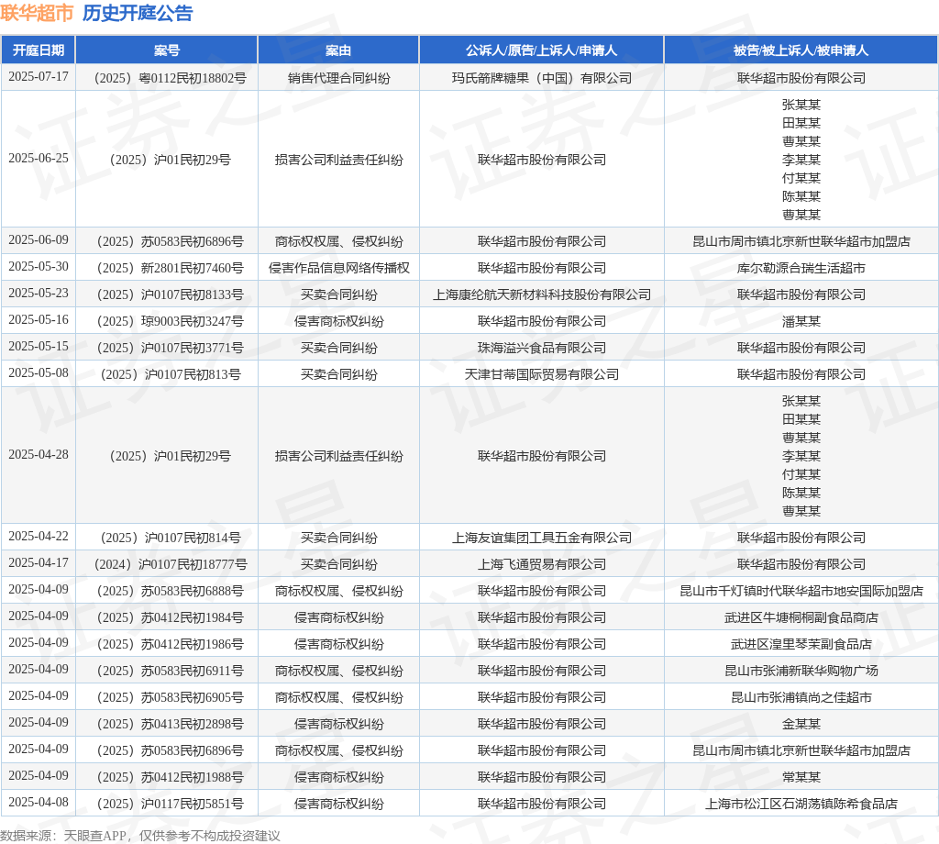Select date cell 2025-05-15
The height and width of the screenshot is (844, 939).
[x=39, y=347]
